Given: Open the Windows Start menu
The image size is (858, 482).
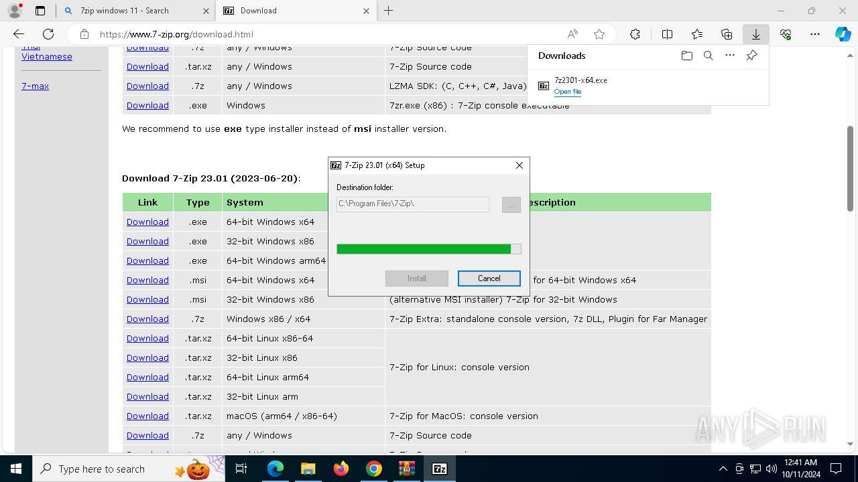Looking at the screenshot, I should 16,469.
